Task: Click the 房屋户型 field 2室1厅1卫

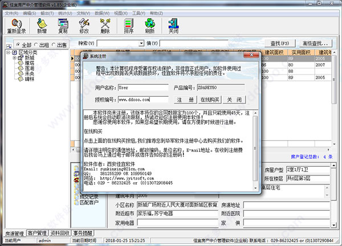Action: pos(308,170)
